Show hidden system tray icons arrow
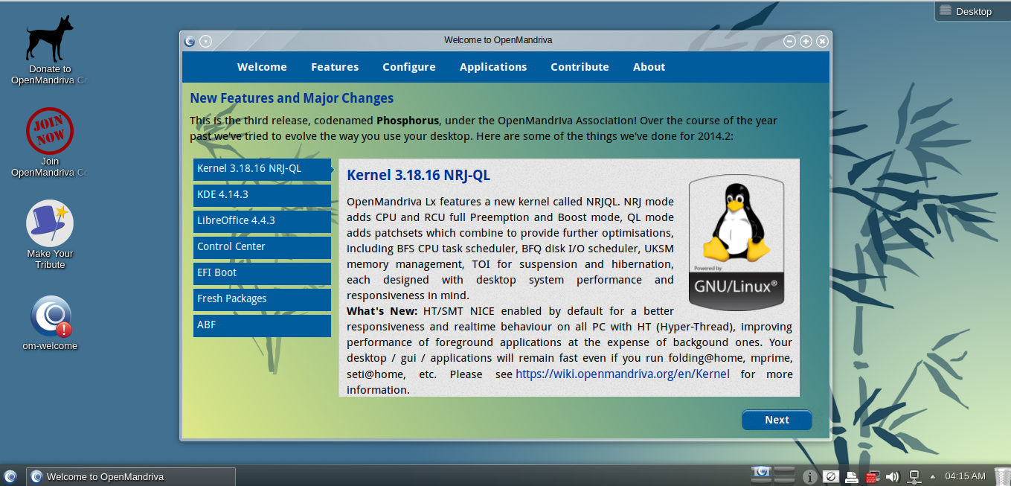The image size is (1011, 486). tap(932, 476)
